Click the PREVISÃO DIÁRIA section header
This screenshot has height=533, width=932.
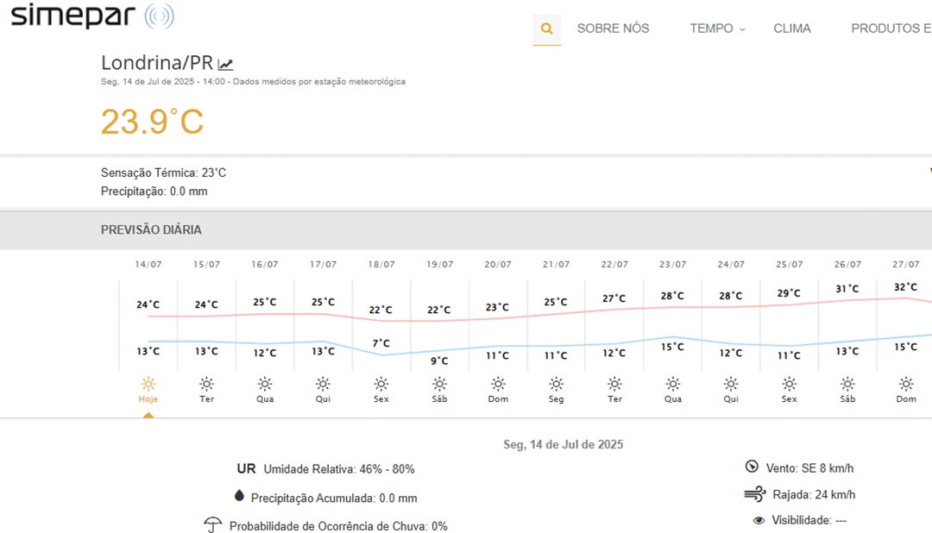(151, 229)
